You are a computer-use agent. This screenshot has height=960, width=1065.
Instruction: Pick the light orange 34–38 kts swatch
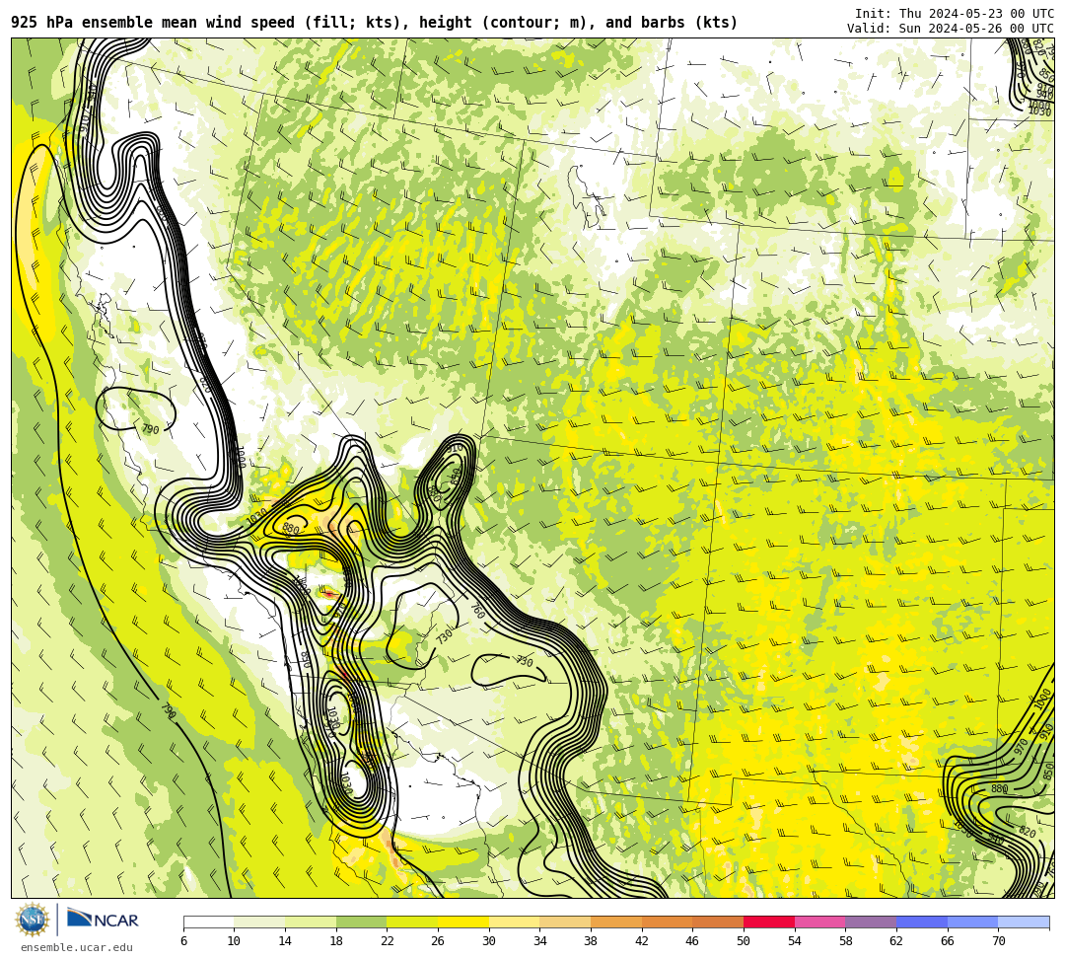point(565,922)
